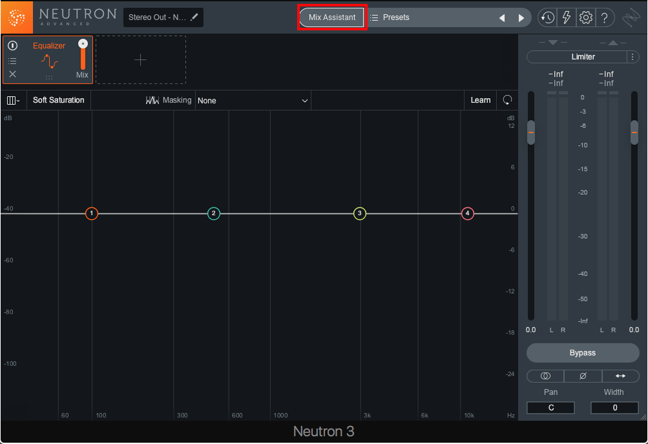Adjust the input gain slider
The height and width of the screenshot is (444, 648).
click(531, 132)
